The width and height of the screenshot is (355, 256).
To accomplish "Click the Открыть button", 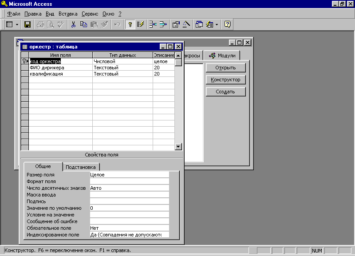I will pyautogui.click(x=225, y=68).
